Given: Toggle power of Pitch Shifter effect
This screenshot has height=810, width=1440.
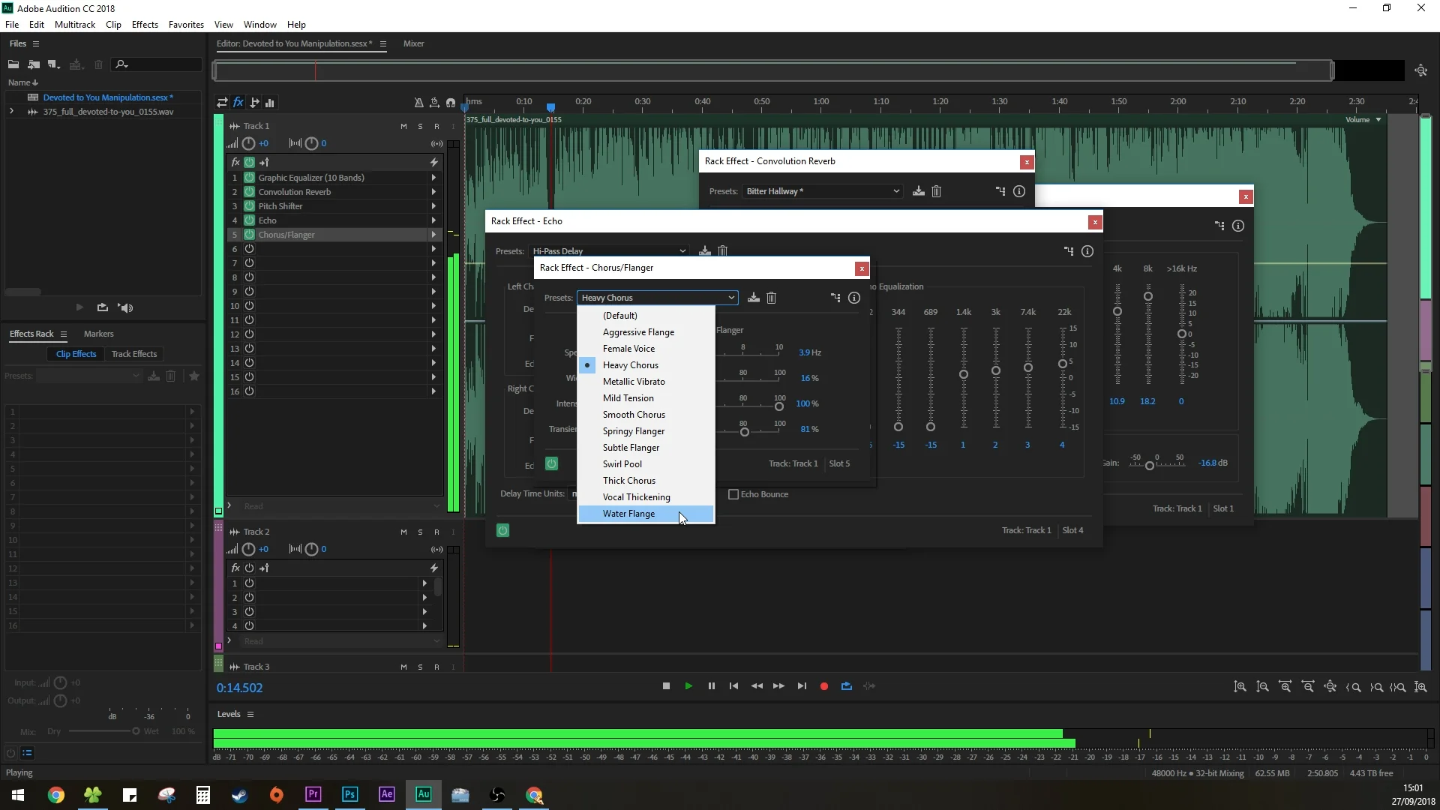Looking at the screenshot, I should pyautogui.click(x=250, y=206).
